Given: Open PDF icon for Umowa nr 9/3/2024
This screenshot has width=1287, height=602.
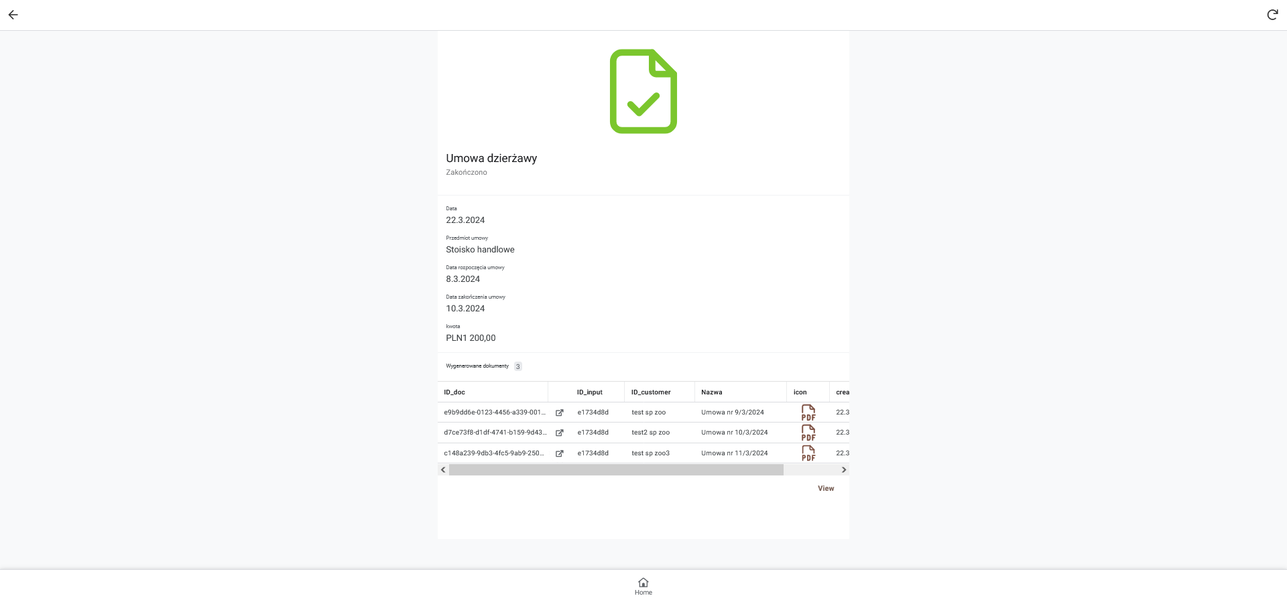Looking at the screenshot, I should [808, 412].
